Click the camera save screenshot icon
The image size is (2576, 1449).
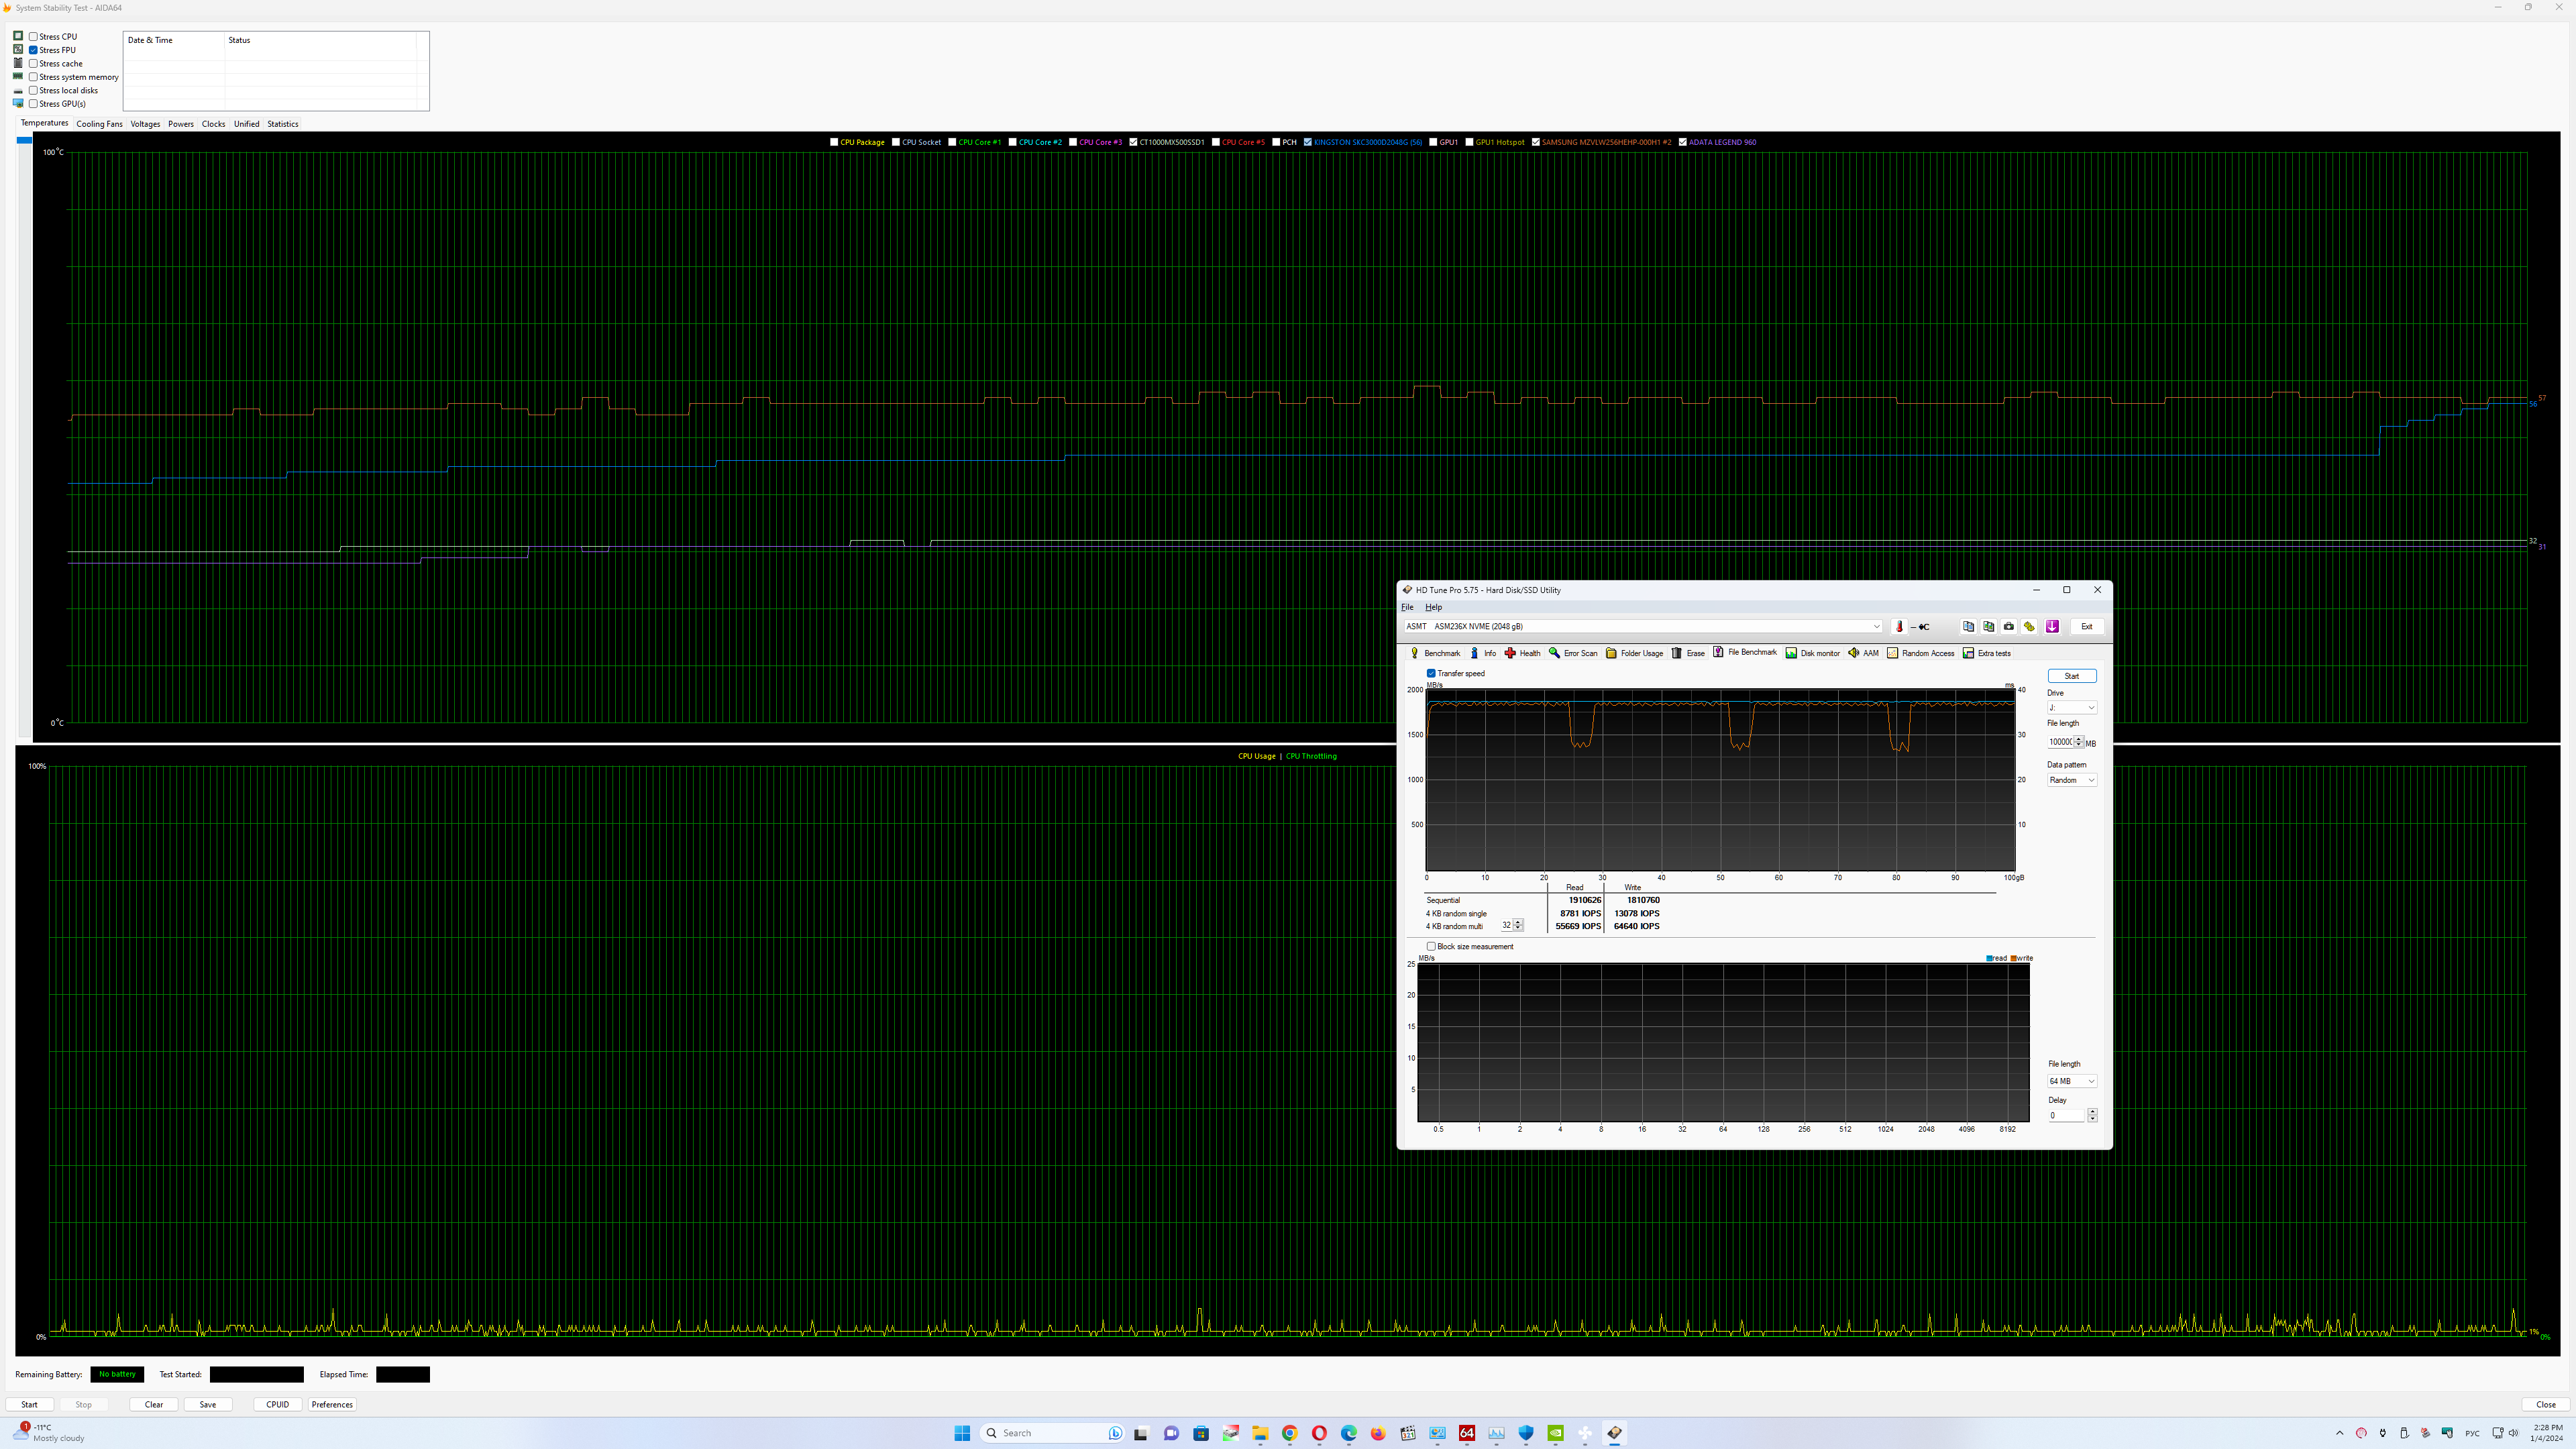(x=2008, y=627)
